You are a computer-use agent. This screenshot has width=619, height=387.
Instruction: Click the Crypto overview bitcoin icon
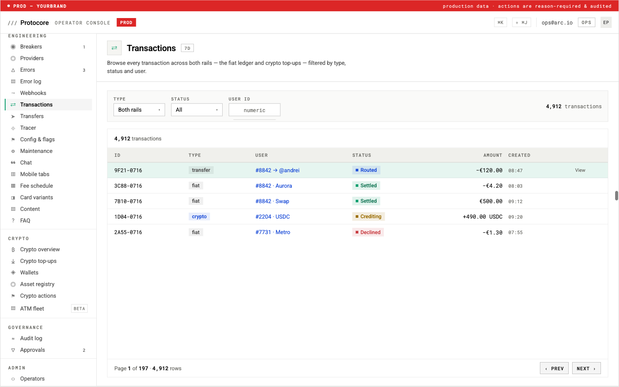pos(13,250)
